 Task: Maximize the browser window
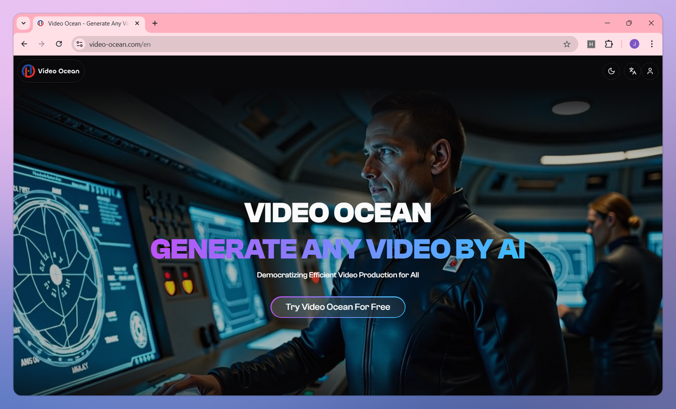(x=629, y=23)
